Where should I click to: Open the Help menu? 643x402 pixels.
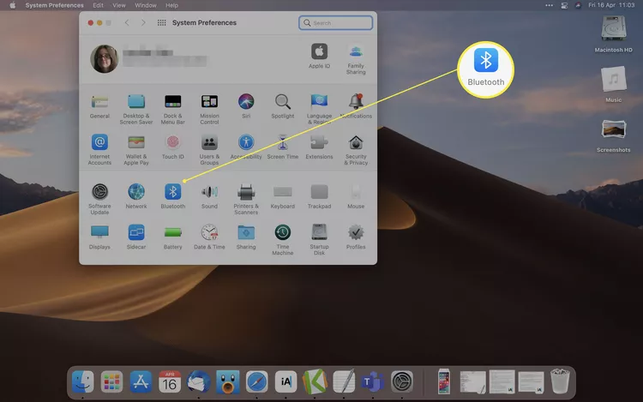point(171,5)
